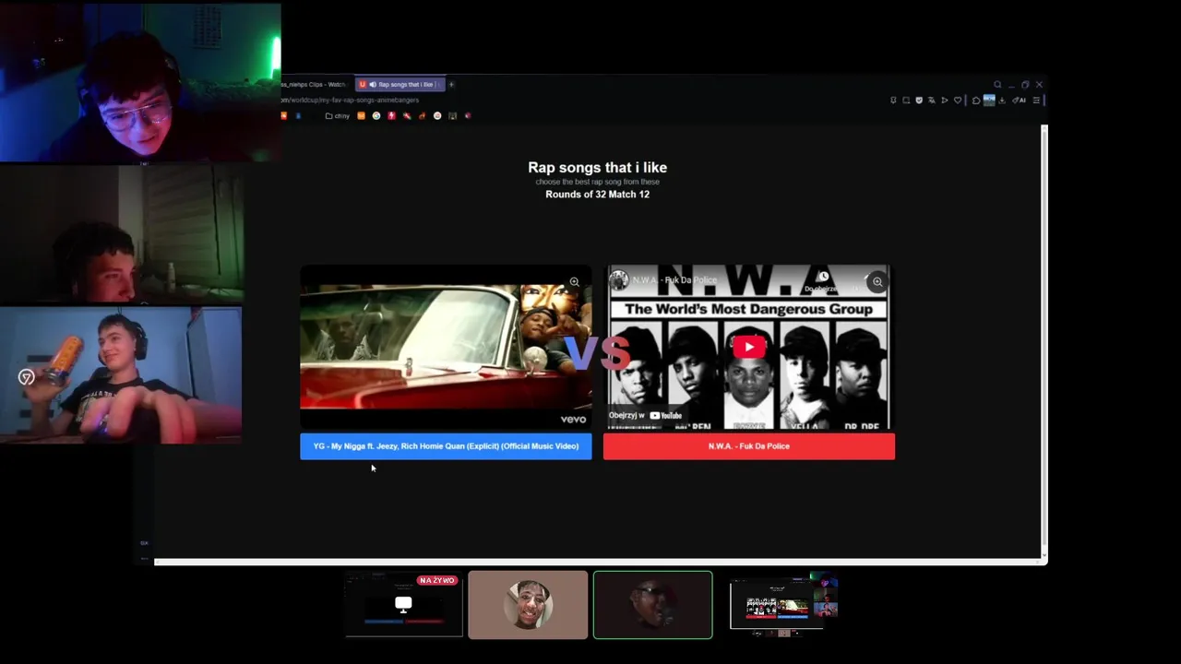Vote for YG song with blue button

pyautogui.click(x=446, y=446)
